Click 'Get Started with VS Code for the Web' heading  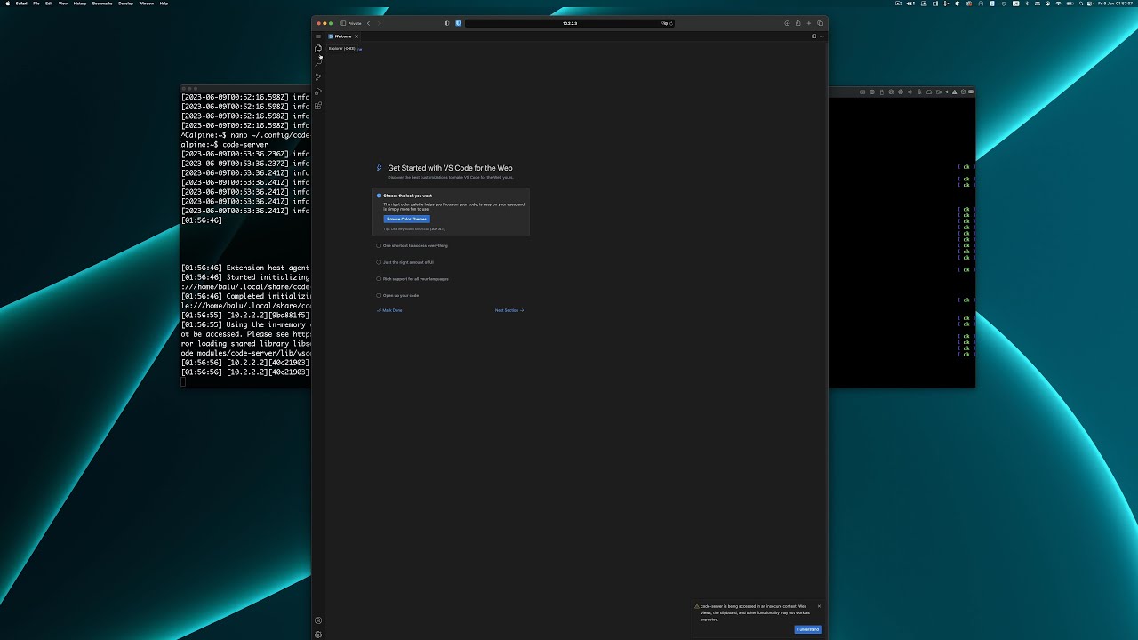tap(450, 168)
